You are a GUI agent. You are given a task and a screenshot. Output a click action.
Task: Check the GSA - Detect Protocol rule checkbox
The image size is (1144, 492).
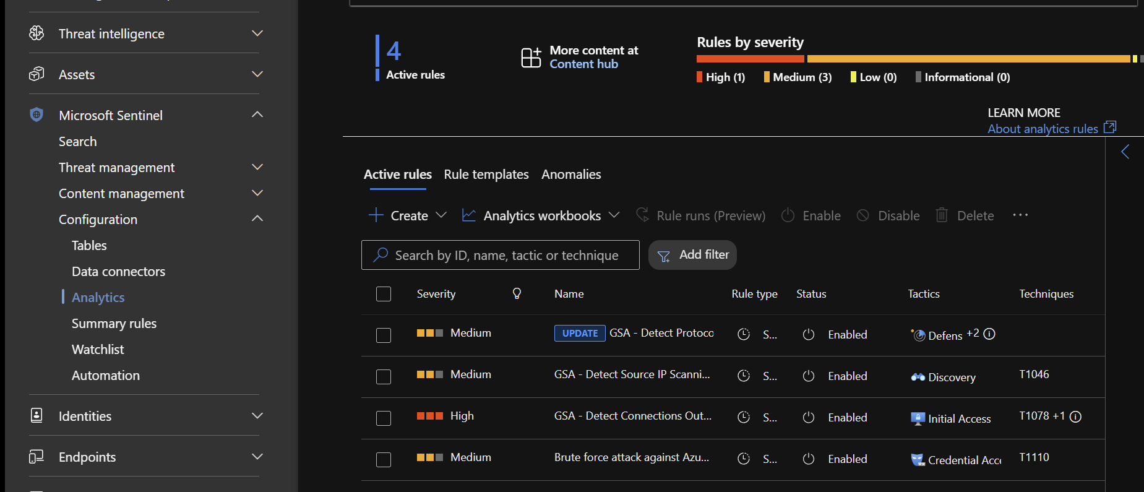[384, 335]
